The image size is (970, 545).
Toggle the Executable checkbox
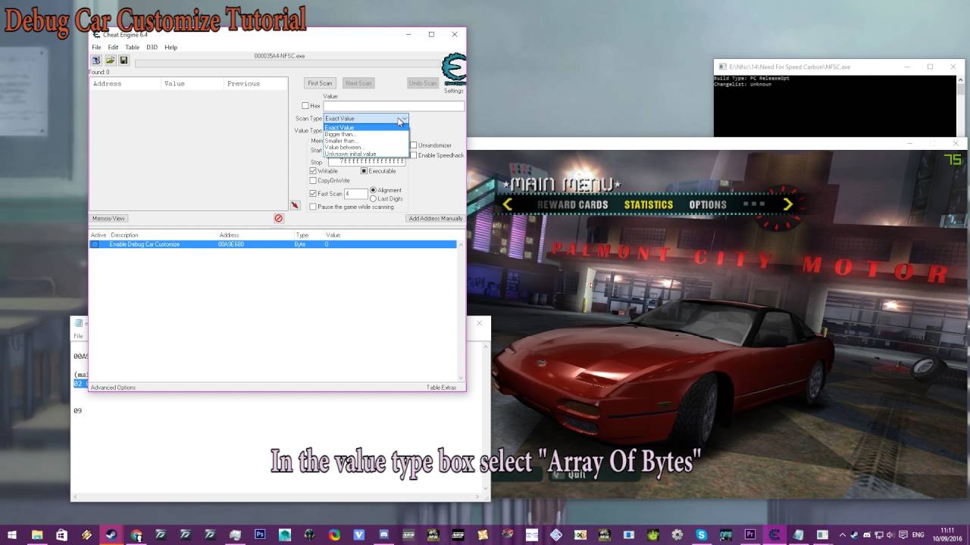point(364,171)
